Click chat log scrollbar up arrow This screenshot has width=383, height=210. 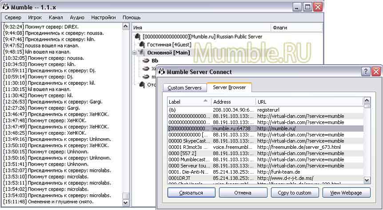click(126, 27)
